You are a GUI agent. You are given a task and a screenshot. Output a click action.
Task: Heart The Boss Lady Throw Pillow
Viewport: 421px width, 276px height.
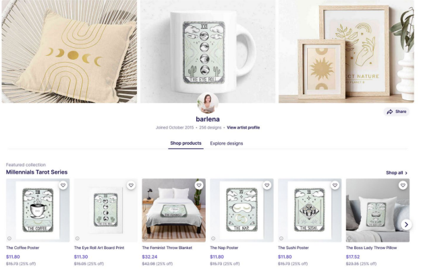pyautogui.click(x=403, y=185)
